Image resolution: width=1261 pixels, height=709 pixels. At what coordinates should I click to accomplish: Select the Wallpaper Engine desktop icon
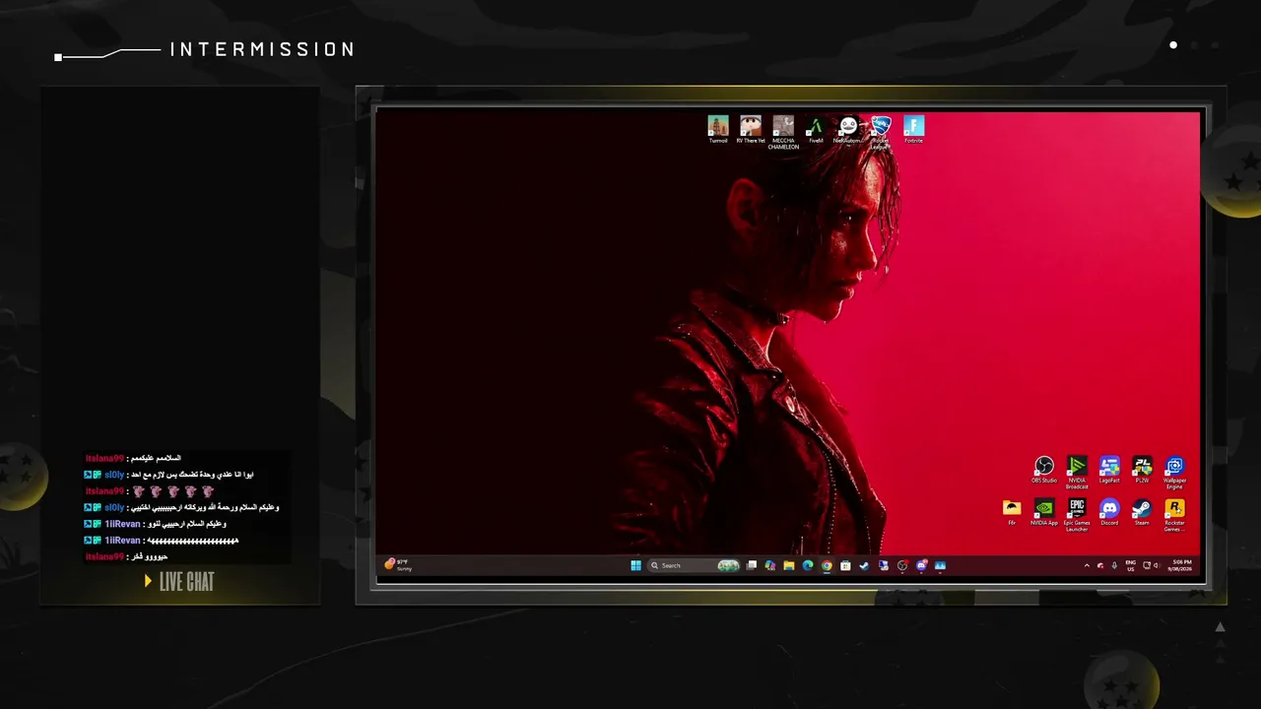coord(1174,472)
